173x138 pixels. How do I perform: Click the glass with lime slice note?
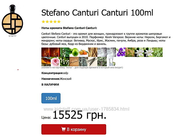click(111, 61)
